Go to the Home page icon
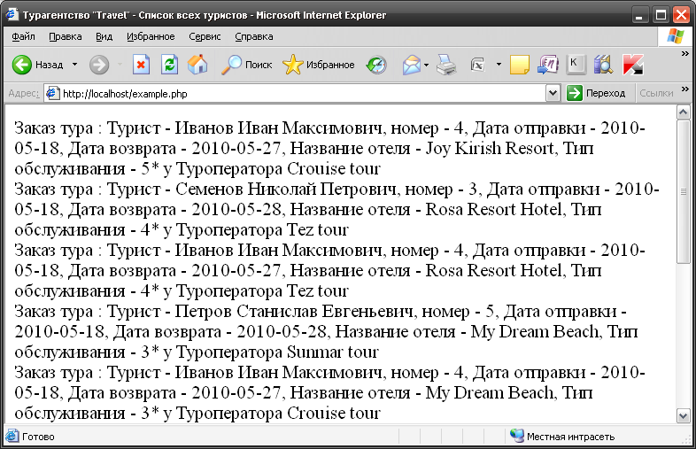Viewport: 696px width, 449px height. [x=197, y=65]
